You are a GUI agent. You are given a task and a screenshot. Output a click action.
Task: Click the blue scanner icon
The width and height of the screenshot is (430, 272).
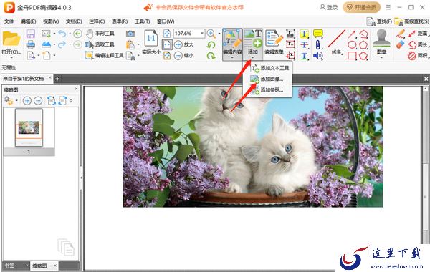[46, 44]
